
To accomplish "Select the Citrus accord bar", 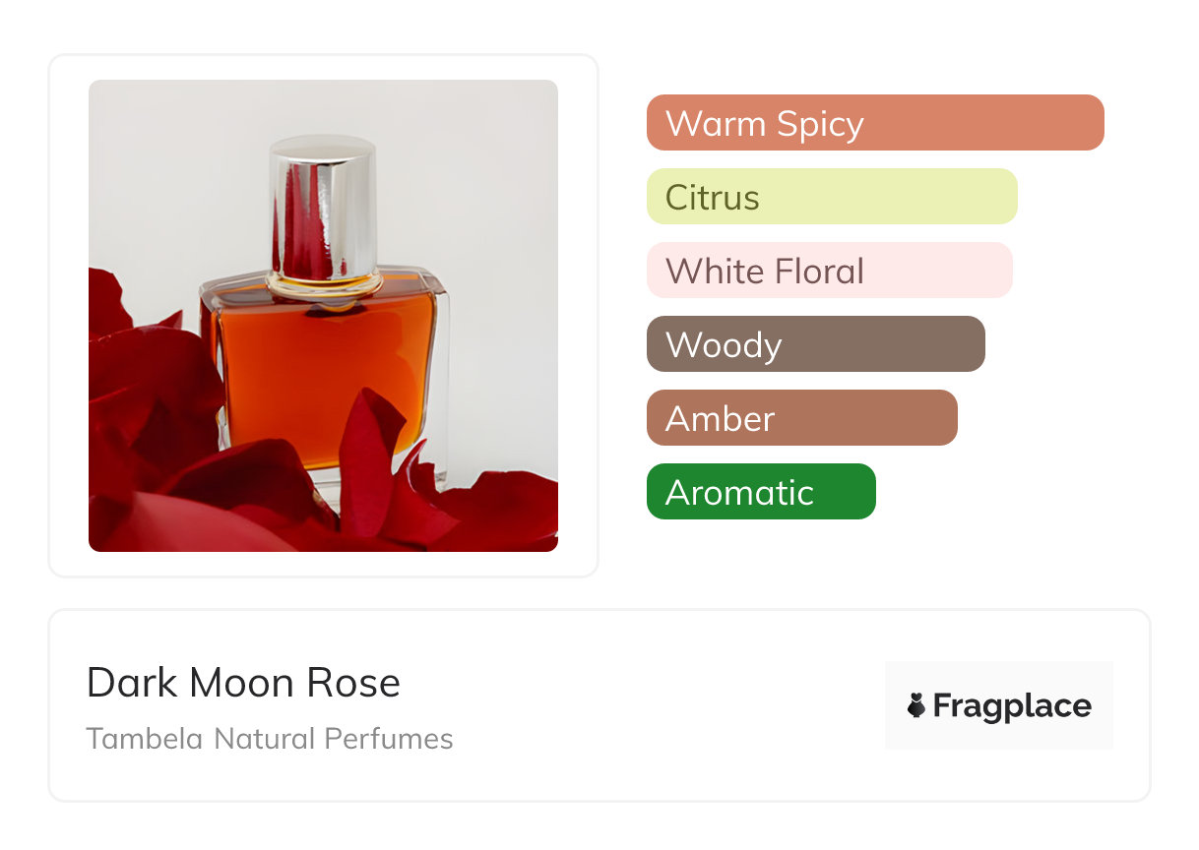I will tap(831, 197).
